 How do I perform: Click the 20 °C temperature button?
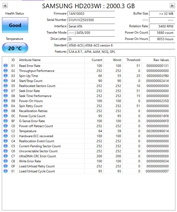pos(15,48)
